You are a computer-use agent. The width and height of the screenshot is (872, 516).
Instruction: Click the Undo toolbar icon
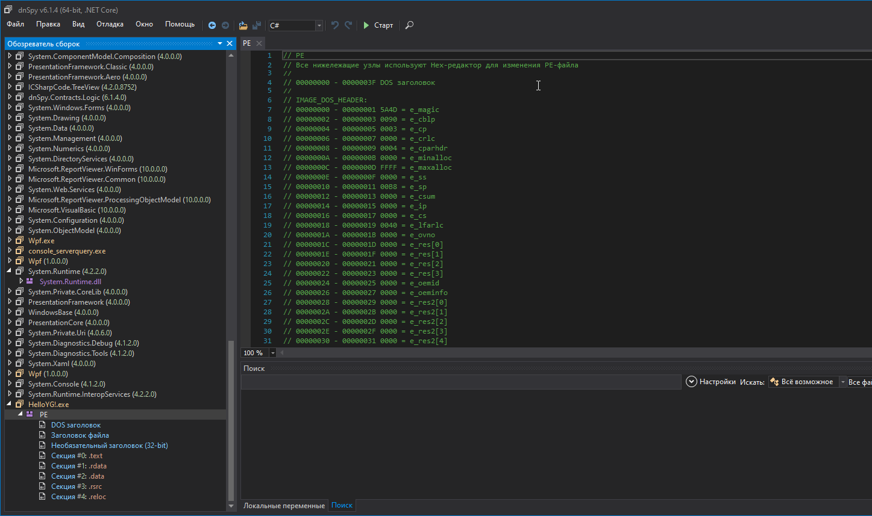coord(335,25)
